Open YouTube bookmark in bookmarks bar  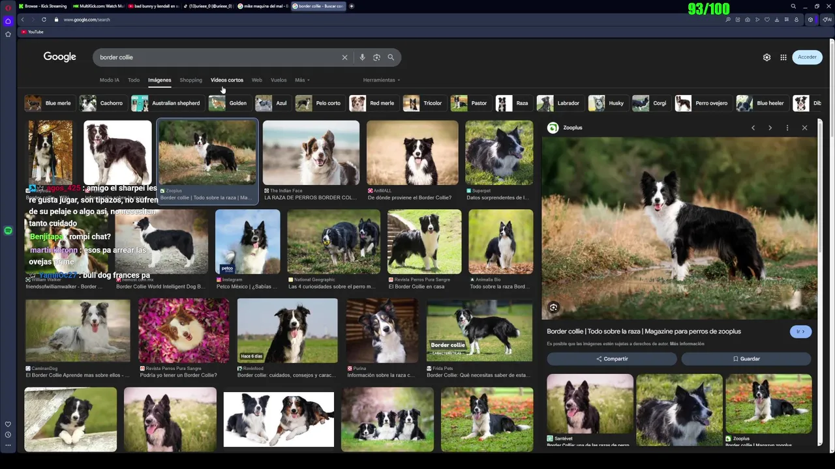tap(33, 32)
